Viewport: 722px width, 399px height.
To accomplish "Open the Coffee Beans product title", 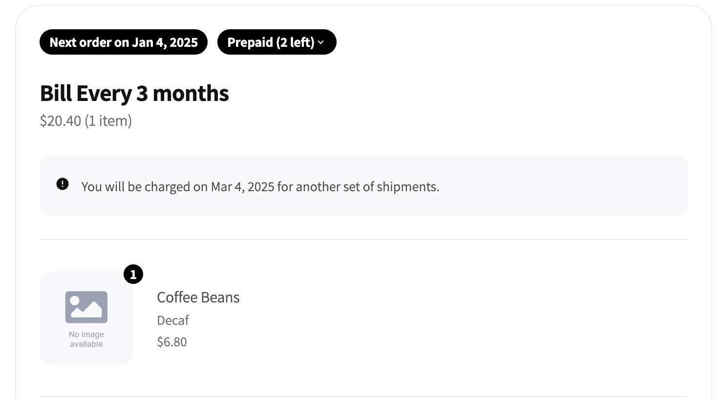I will coord(198,297).
